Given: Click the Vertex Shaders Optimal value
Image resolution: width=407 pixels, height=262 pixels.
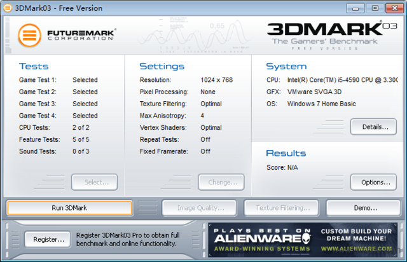Looking at the screenshot, I should [x=211, y=128].
